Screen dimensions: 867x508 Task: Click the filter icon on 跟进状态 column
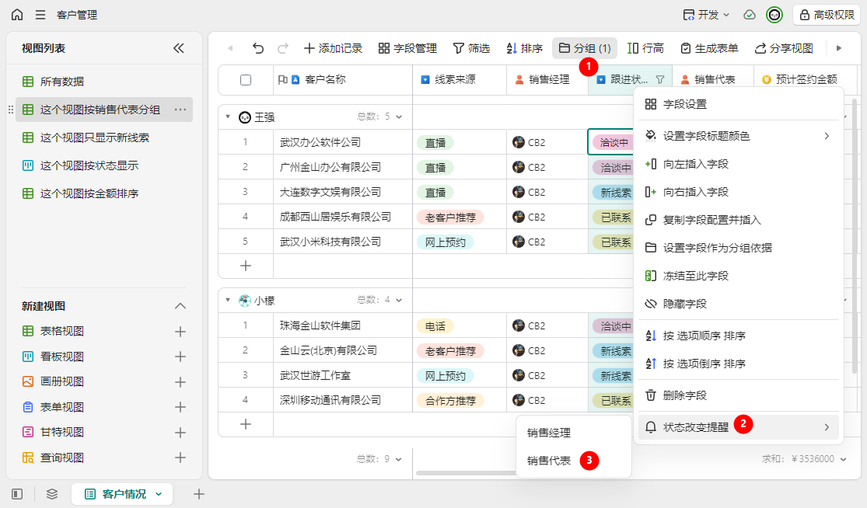point(660,80)
